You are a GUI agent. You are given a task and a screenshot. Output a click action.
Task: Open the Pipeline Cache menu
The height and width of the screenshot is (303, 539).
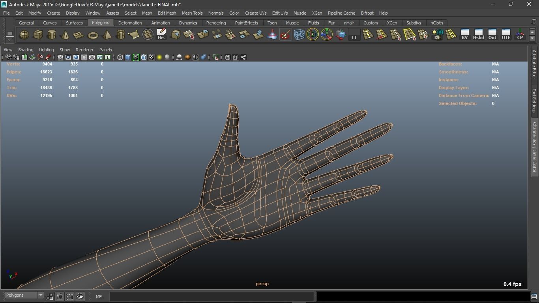[x=341, y=13]
